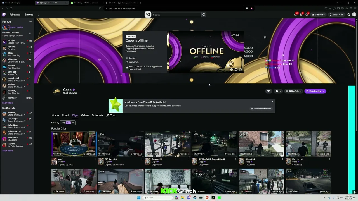Screen dimensions: 358x201
Task: Click Subscribe with Prime button
Action: coord(261,109)
